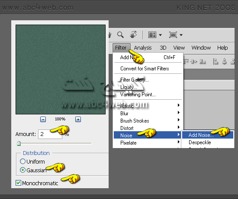Click Align top edges icon
The image size is (238, 199).
coord(186,61)
